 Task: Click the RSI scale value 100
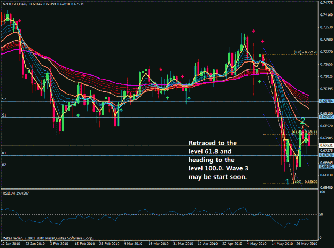point(322,192)
